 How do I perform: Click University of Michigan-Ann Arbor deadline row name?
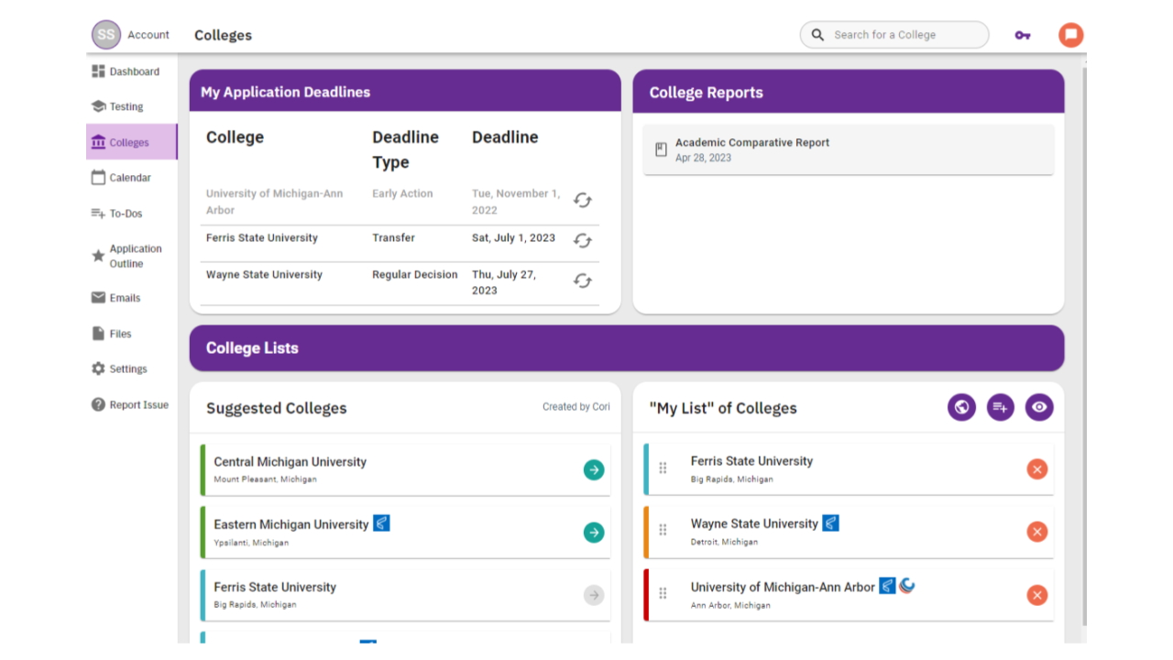[x=275, y=202]
